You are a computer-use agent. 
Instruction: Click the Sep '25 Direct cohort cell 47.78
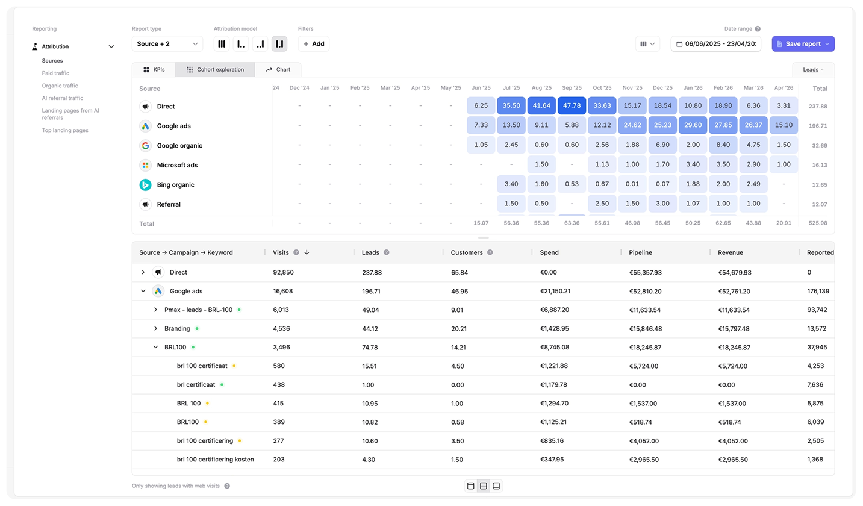(x=572, y=106)
